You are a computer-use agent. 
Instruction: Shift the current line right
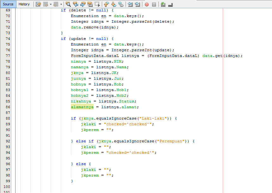pyautogui.click(x=138, y=4)
